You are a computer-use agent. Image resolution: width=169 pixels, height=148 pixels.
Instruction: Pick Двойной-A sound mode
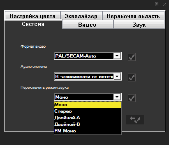coord(88,118)
